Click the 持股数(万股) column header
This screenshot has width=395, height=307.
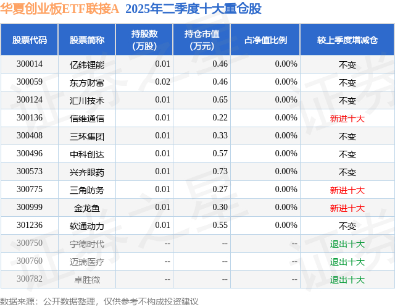click(x=144, y=40)
